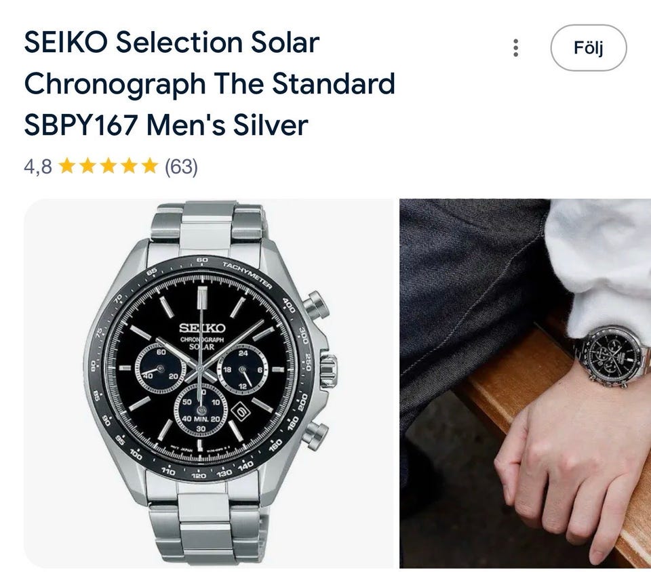The height and width of the screenshot is (572, 651).
Task: Open the three-dot more options menu
Action: (x=516, y=47)
